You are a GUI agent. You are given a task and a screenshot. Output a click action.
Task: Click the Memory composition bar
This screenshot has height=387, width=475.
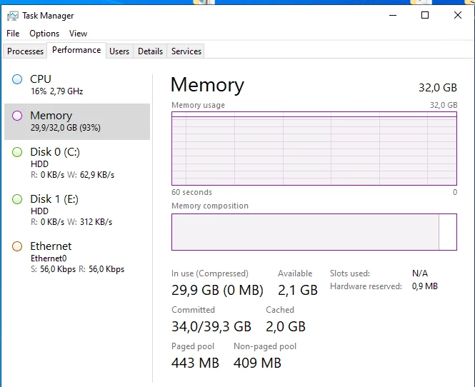(x=314, y=232)
